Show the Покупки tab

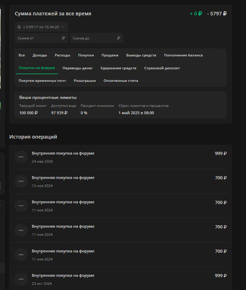coord(86,55)
